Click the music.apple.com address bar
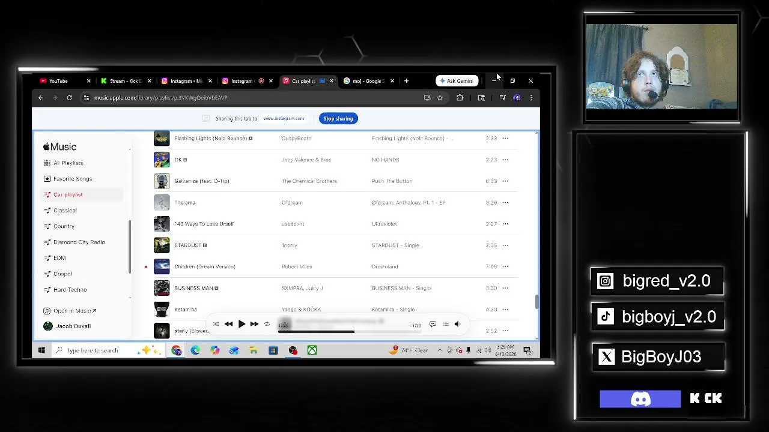Screen dimensions: 769x432 coord(252,98)
